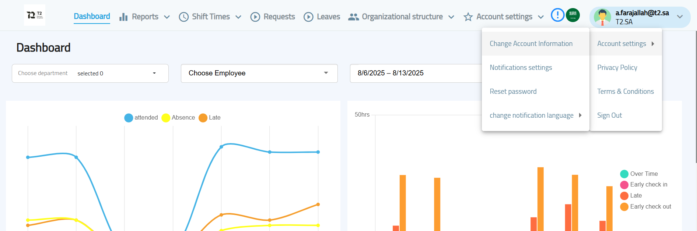Click the Organizational structure people icon
This screenshot has width=697, height=231.
353,17
